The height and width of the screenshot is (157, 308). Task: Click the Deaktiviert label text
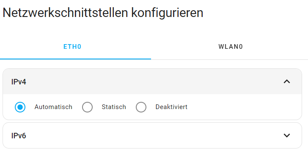[x=171, y=107]
